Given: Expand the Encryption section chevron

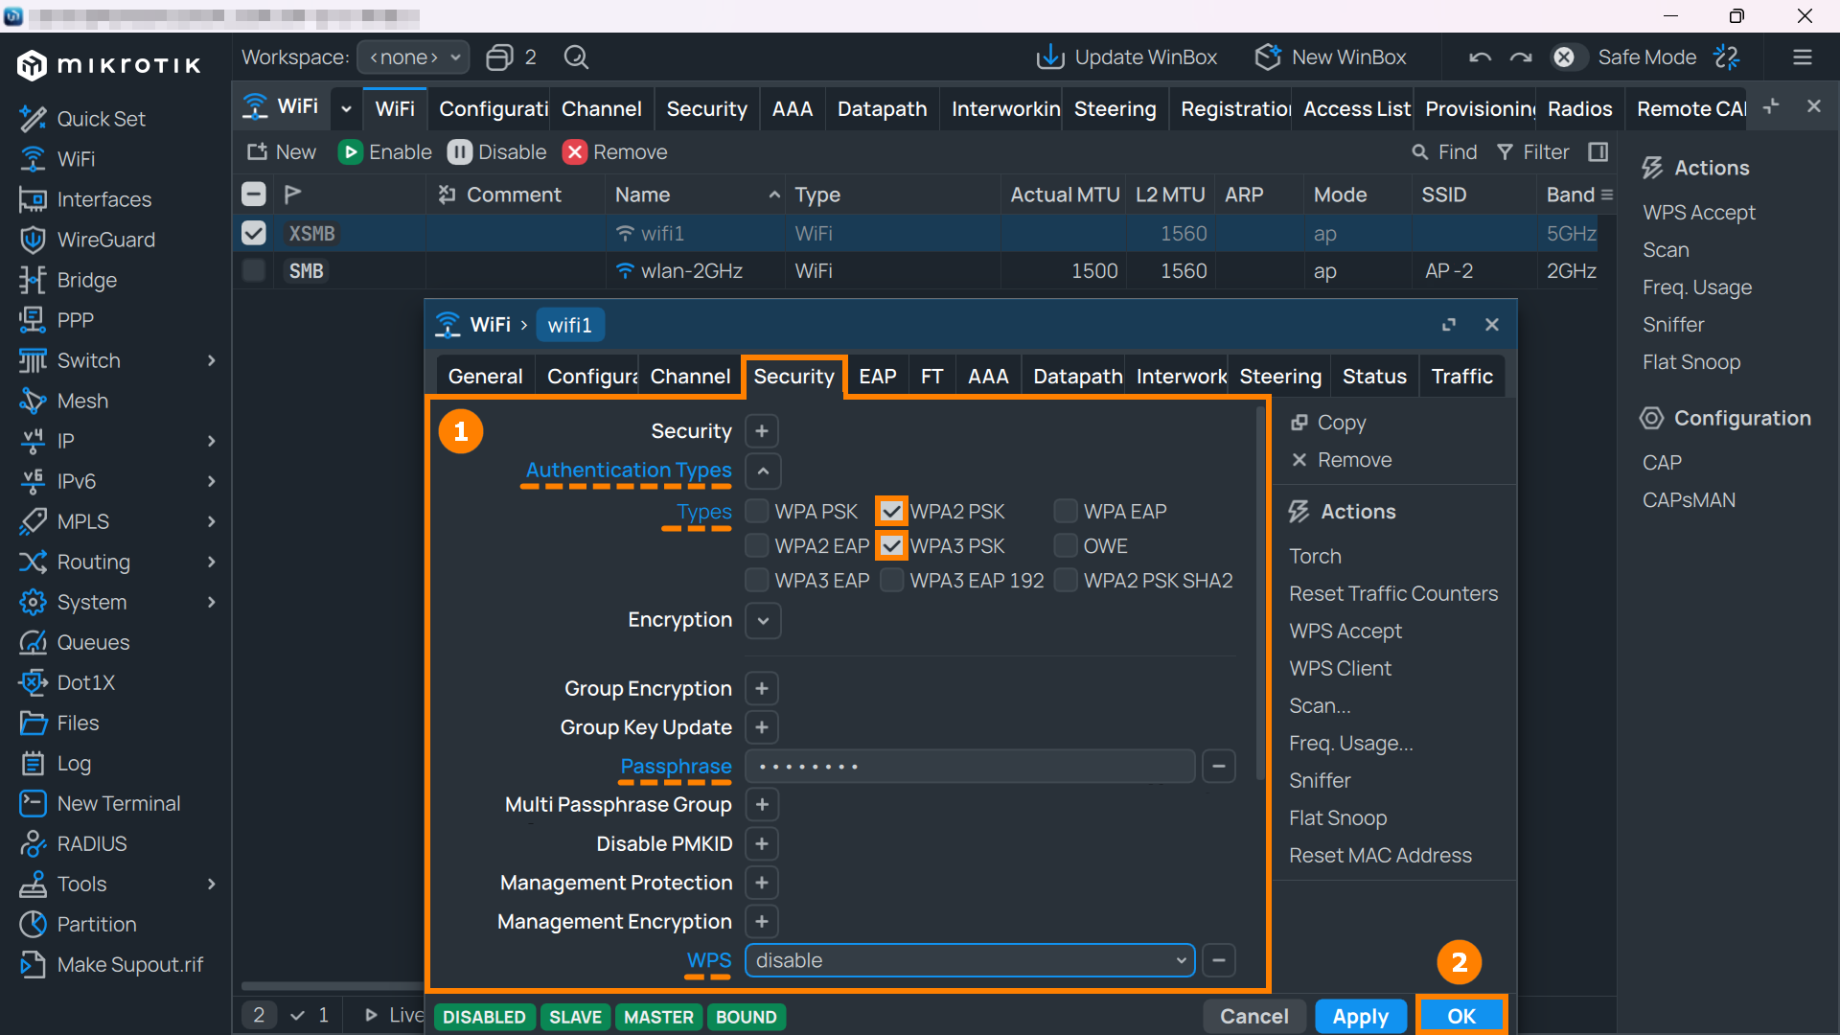Looking at the screenshot, I should click(763, 621).
